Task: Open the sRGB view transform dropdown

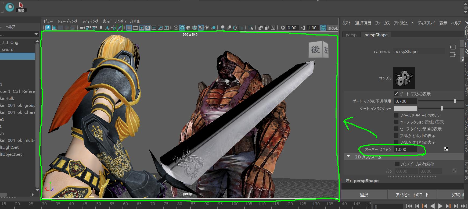Action: [x=333, y=28]
